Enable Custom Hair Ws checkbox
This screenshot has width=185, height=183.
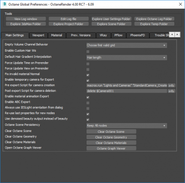[88, 52]
